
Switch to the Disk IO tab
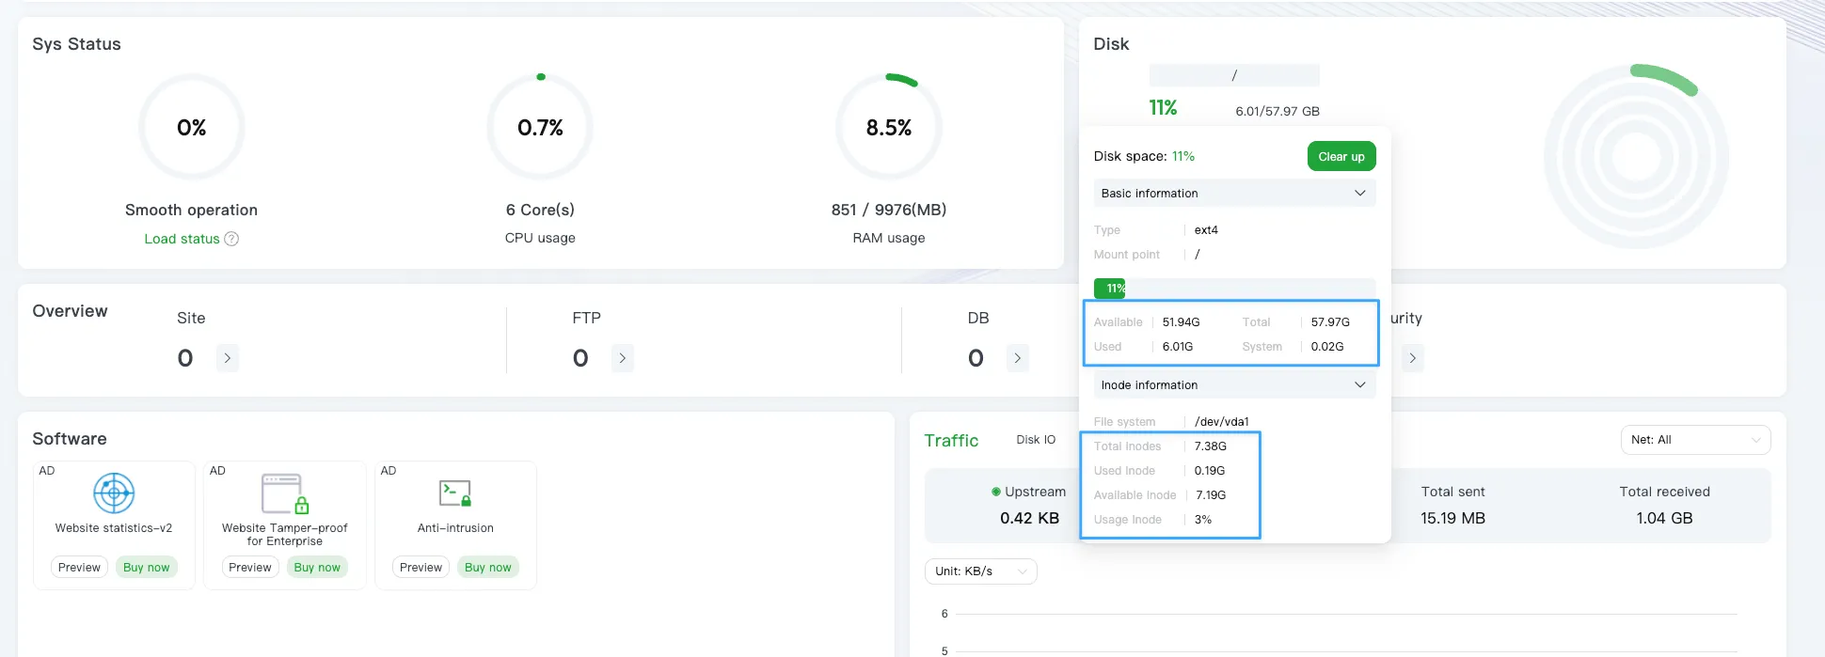click(x=1036, y=440)
